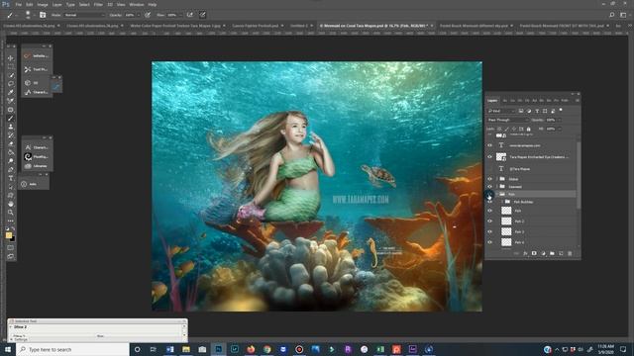Select the Lasso tool
This screenshot has width=634, height=356.
point(11,83)
